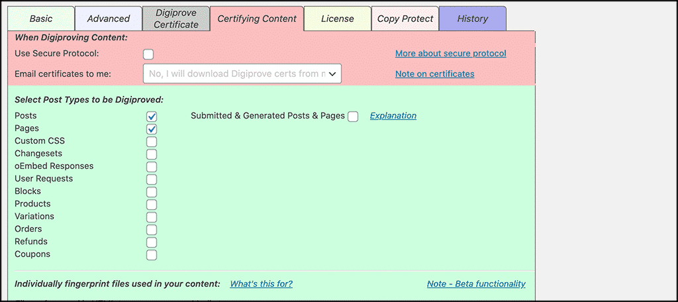
Task: Enable the Orders checkbox
Action: click(152, 229)
